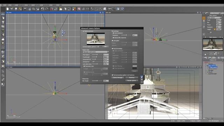Select Quadratic light in the layer tree
Image resolution: width=224 pixels, height=126 pixels.
pyautogui.click(x=212, y=74)
